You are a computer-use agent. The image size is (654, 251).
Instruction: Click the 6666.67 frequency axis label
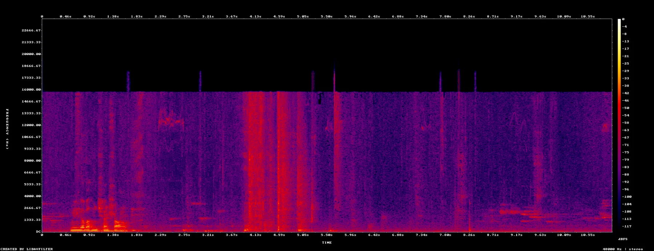click(32, 173)
